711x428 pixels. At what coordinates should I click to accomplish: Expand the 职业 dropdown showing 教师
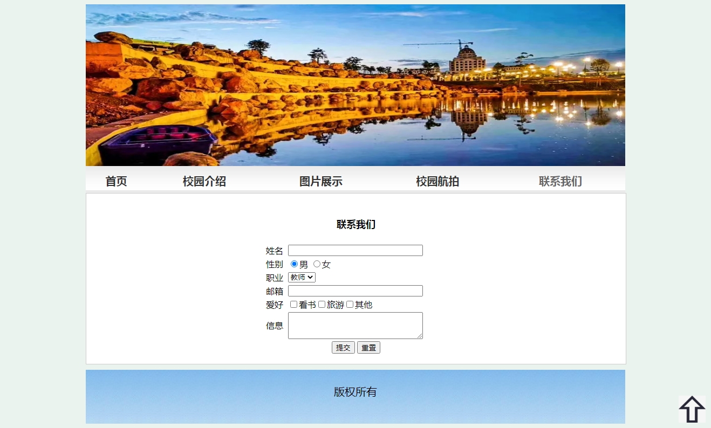[x=302, y=277]
